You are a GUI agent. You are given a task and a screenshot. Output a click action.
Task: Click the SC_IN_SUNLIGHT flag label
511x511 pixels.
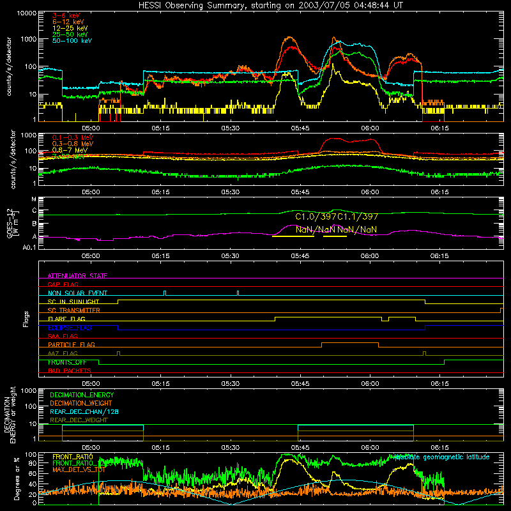pyautogui.click(x=73, y=301)
